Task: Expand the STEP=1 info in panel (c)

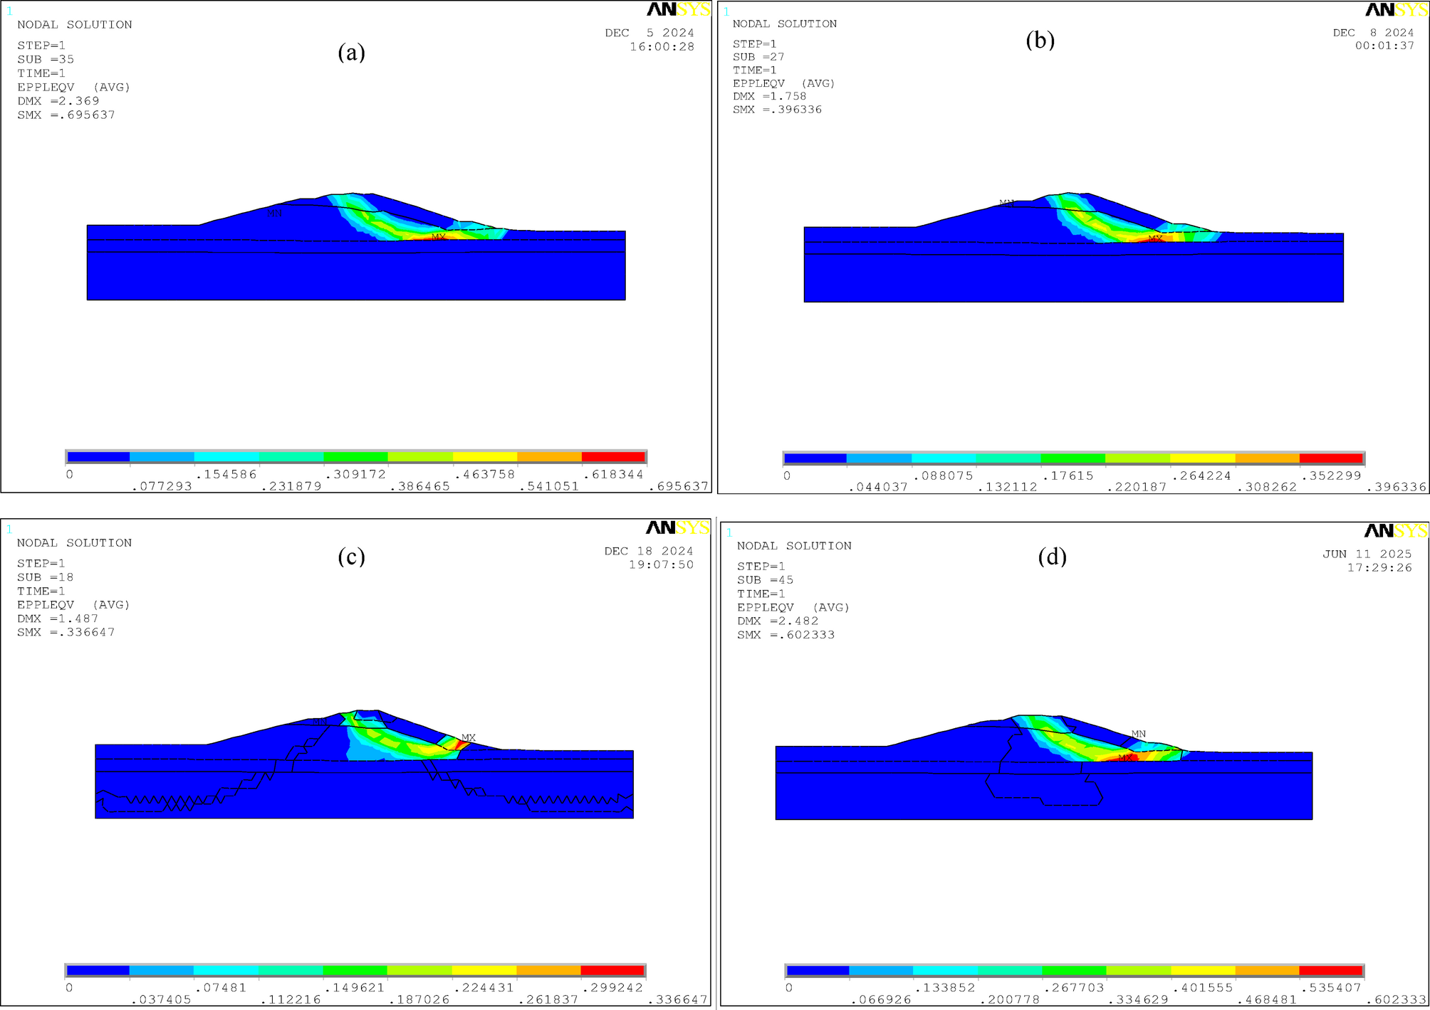Action: (x=40, y=563)
